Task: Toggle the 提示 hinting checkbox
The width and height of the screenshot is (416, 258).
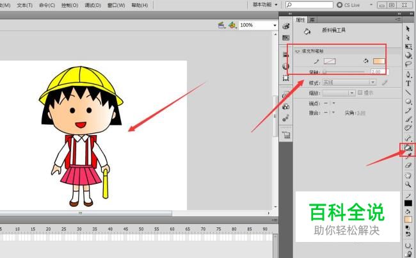Action: (x=360, y=93)
